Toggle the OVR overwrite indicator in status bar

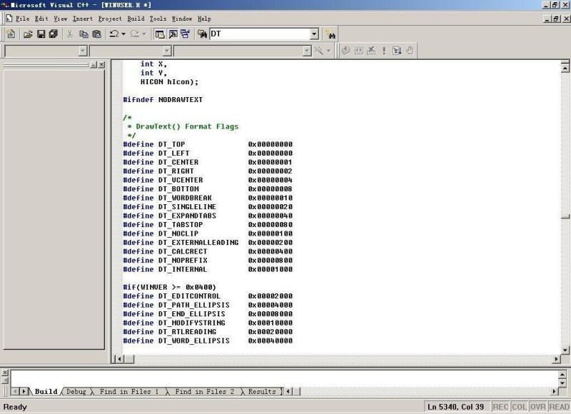[538, 407]
